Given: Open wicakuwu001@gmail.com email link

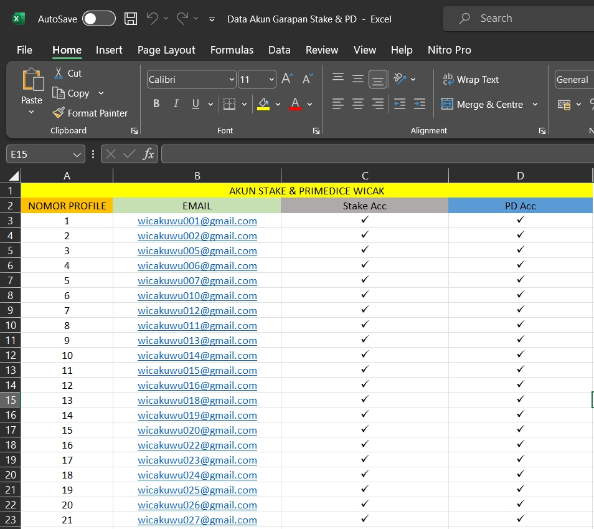Looking at the screenshot, I should pos(197,221).
